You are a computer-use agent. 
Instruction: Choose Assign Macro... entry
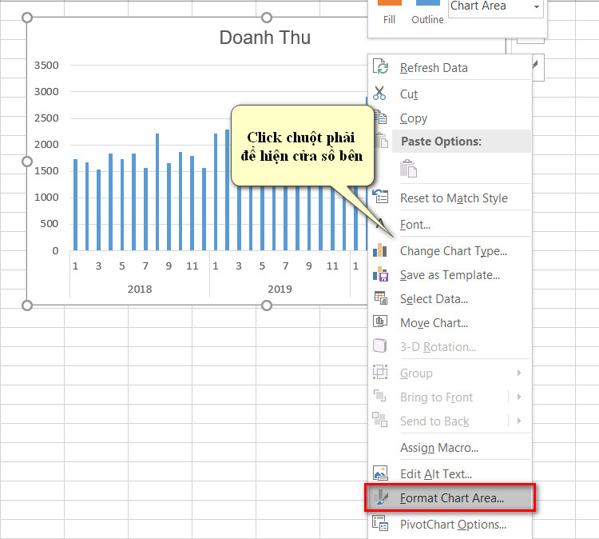pos(450,448)
